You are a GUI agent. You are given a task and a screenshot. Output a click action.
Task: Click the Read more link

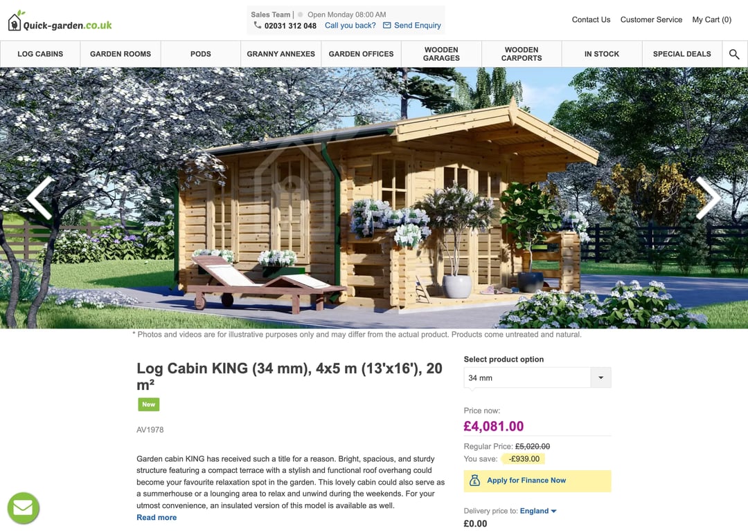point(157,517)
